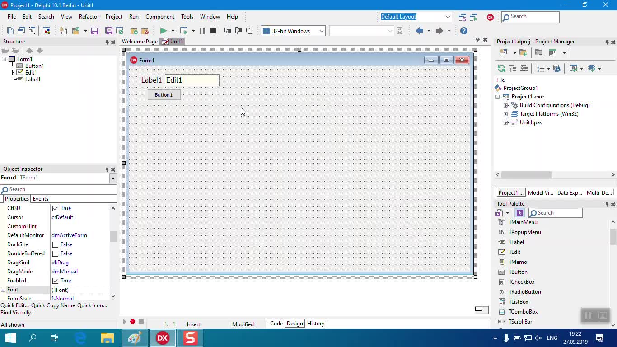Image resolution: width=617 pixels, height=347 pixels.
Task: Switch to the Code tab
Action: (276, 324)
